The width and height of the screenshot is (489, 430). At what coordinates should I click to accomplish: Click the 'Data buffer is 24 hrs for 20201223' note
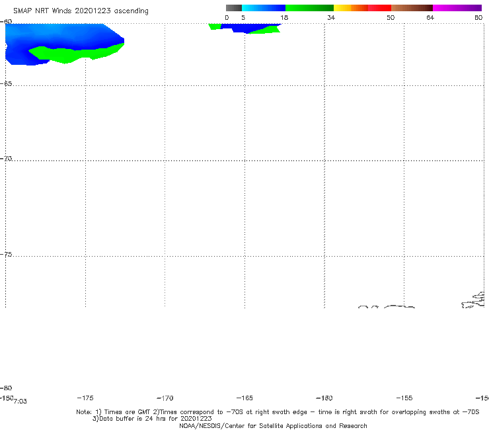(x=152, y=419)
